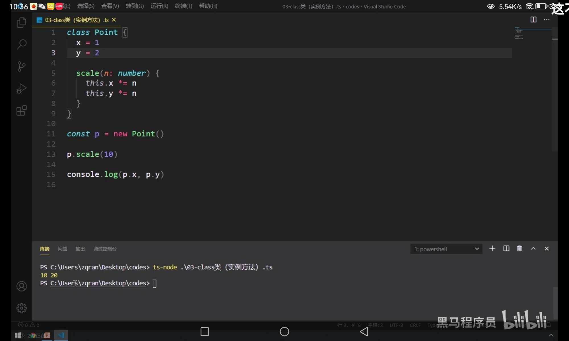The image size is (569, 341).
Task: Close the terminal panel
Action: pyautogui.click(x=547, y=249)
